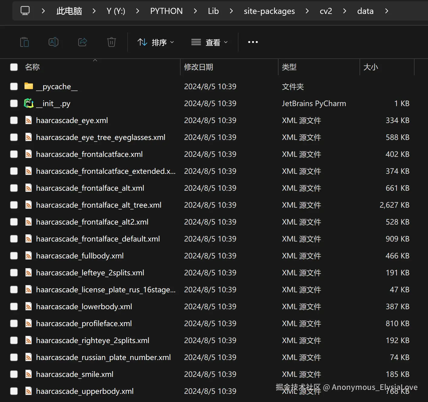Select file name haarcascade_frontalcatface_extended.x...

pos(106,171)
